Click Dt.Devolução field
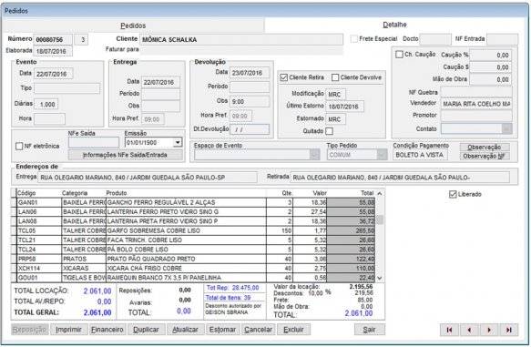 (x=250, y=129)
